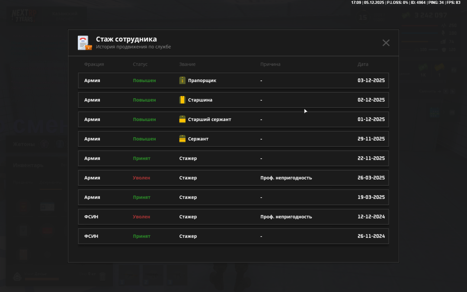Click the Дата column header
The height and width of the screenshot is (292, 467).
click(x=363, y=64)
